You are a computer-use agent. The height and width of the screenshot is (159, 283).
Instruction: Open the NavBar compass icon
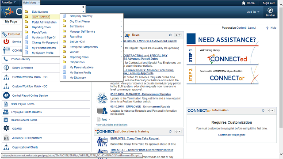pos(270,10)
